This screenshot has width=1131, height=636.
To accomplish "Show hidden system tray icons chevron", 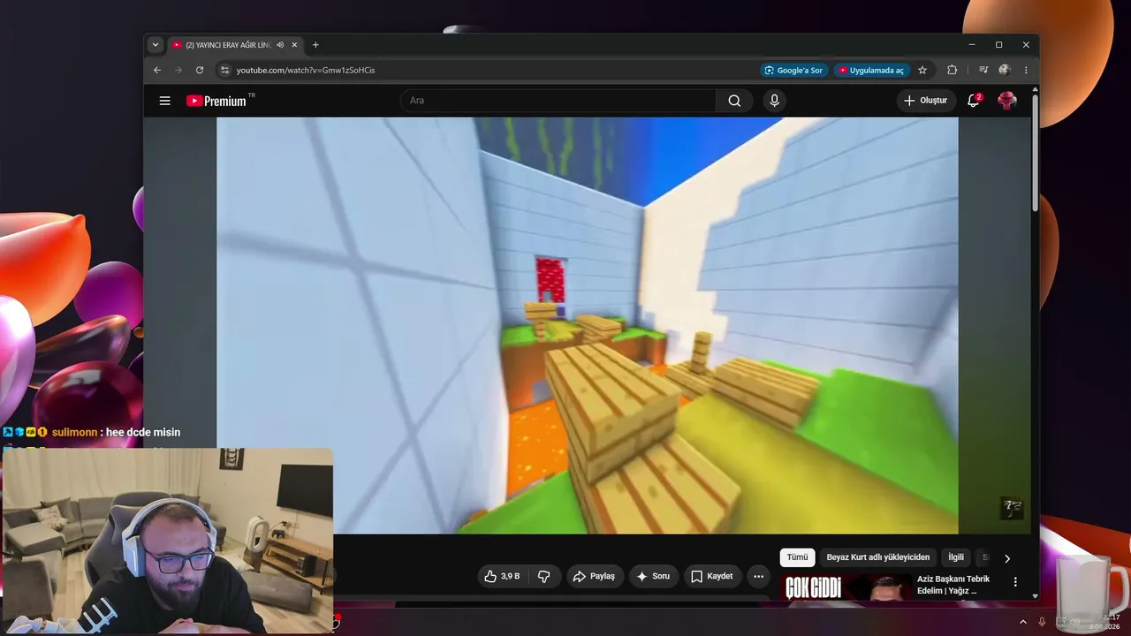I will point(1023,622).
